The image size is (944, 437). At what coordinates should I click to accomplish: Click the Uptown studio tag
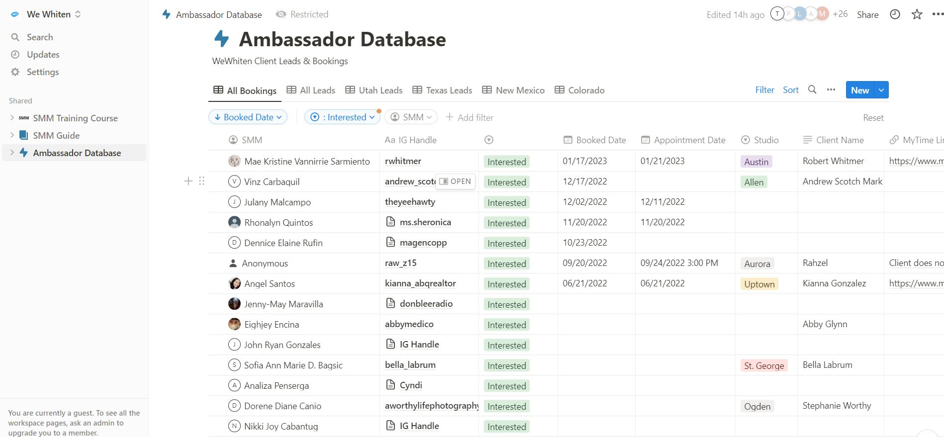click(x=759, y=284)
